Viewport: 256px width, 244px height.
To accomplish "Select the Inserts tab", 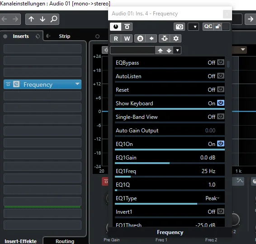I will [x=21, y=36].
